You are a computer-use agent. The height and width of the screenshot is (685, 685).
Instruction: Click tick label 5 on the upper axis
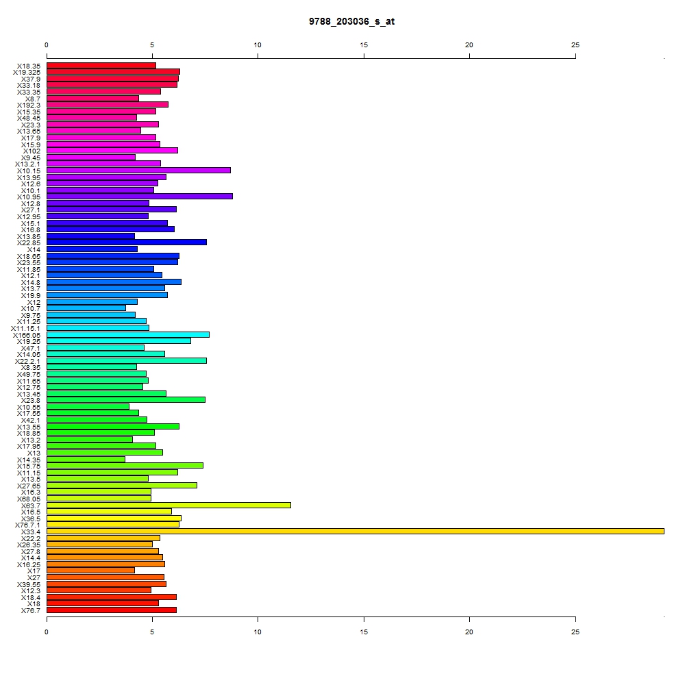pyautogui.click(x=152, y=45)
